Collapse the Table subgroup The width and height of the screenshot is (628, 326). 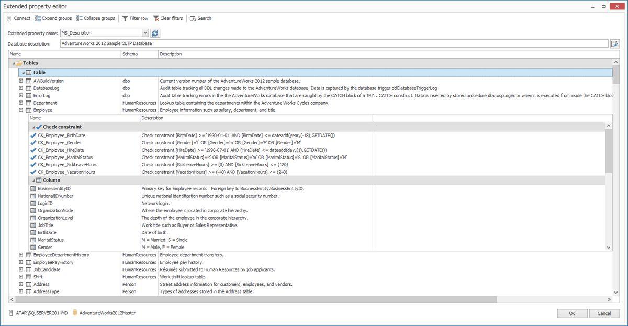23,72
